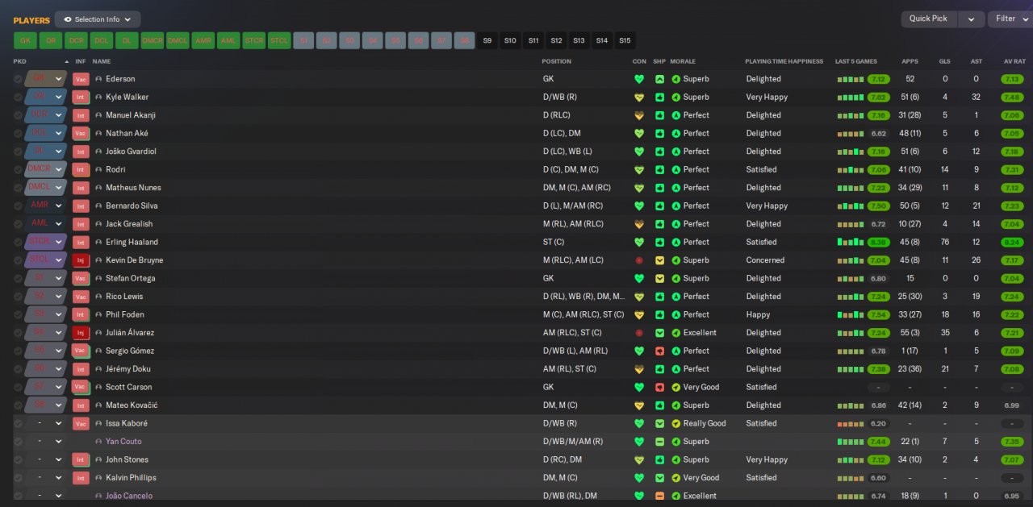Toggle the picked checkmark for Erling Haaland
1033x507 pixels.
[18, 242]
